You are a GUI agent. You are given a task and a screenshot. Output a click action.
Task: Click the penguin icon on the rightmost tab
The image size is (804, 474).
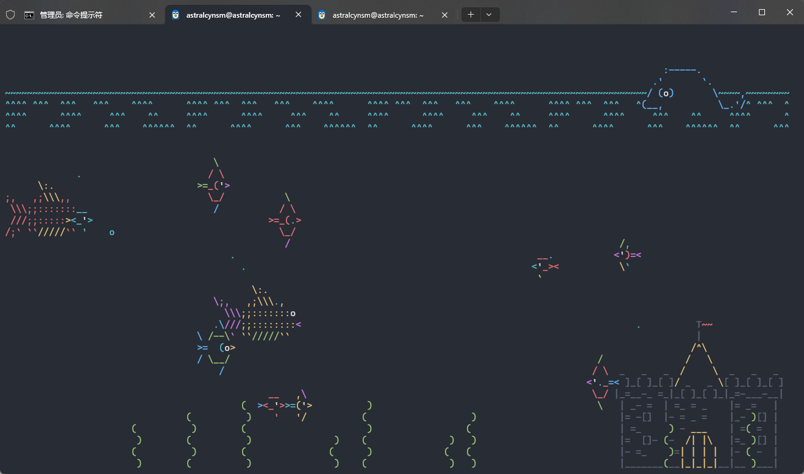point(322,15)
